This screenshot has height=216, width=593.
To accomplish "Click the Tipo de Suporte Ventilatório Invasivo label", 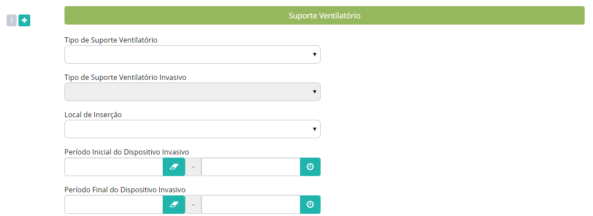I will 125,77.
